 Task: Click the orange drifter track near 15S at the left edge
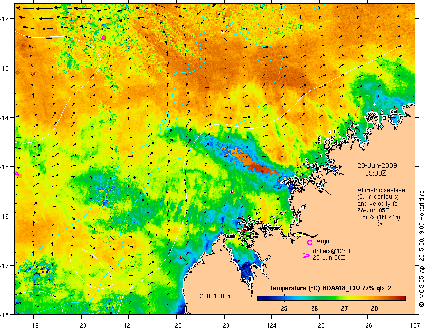pyautogui.click(x=18, y=174)
